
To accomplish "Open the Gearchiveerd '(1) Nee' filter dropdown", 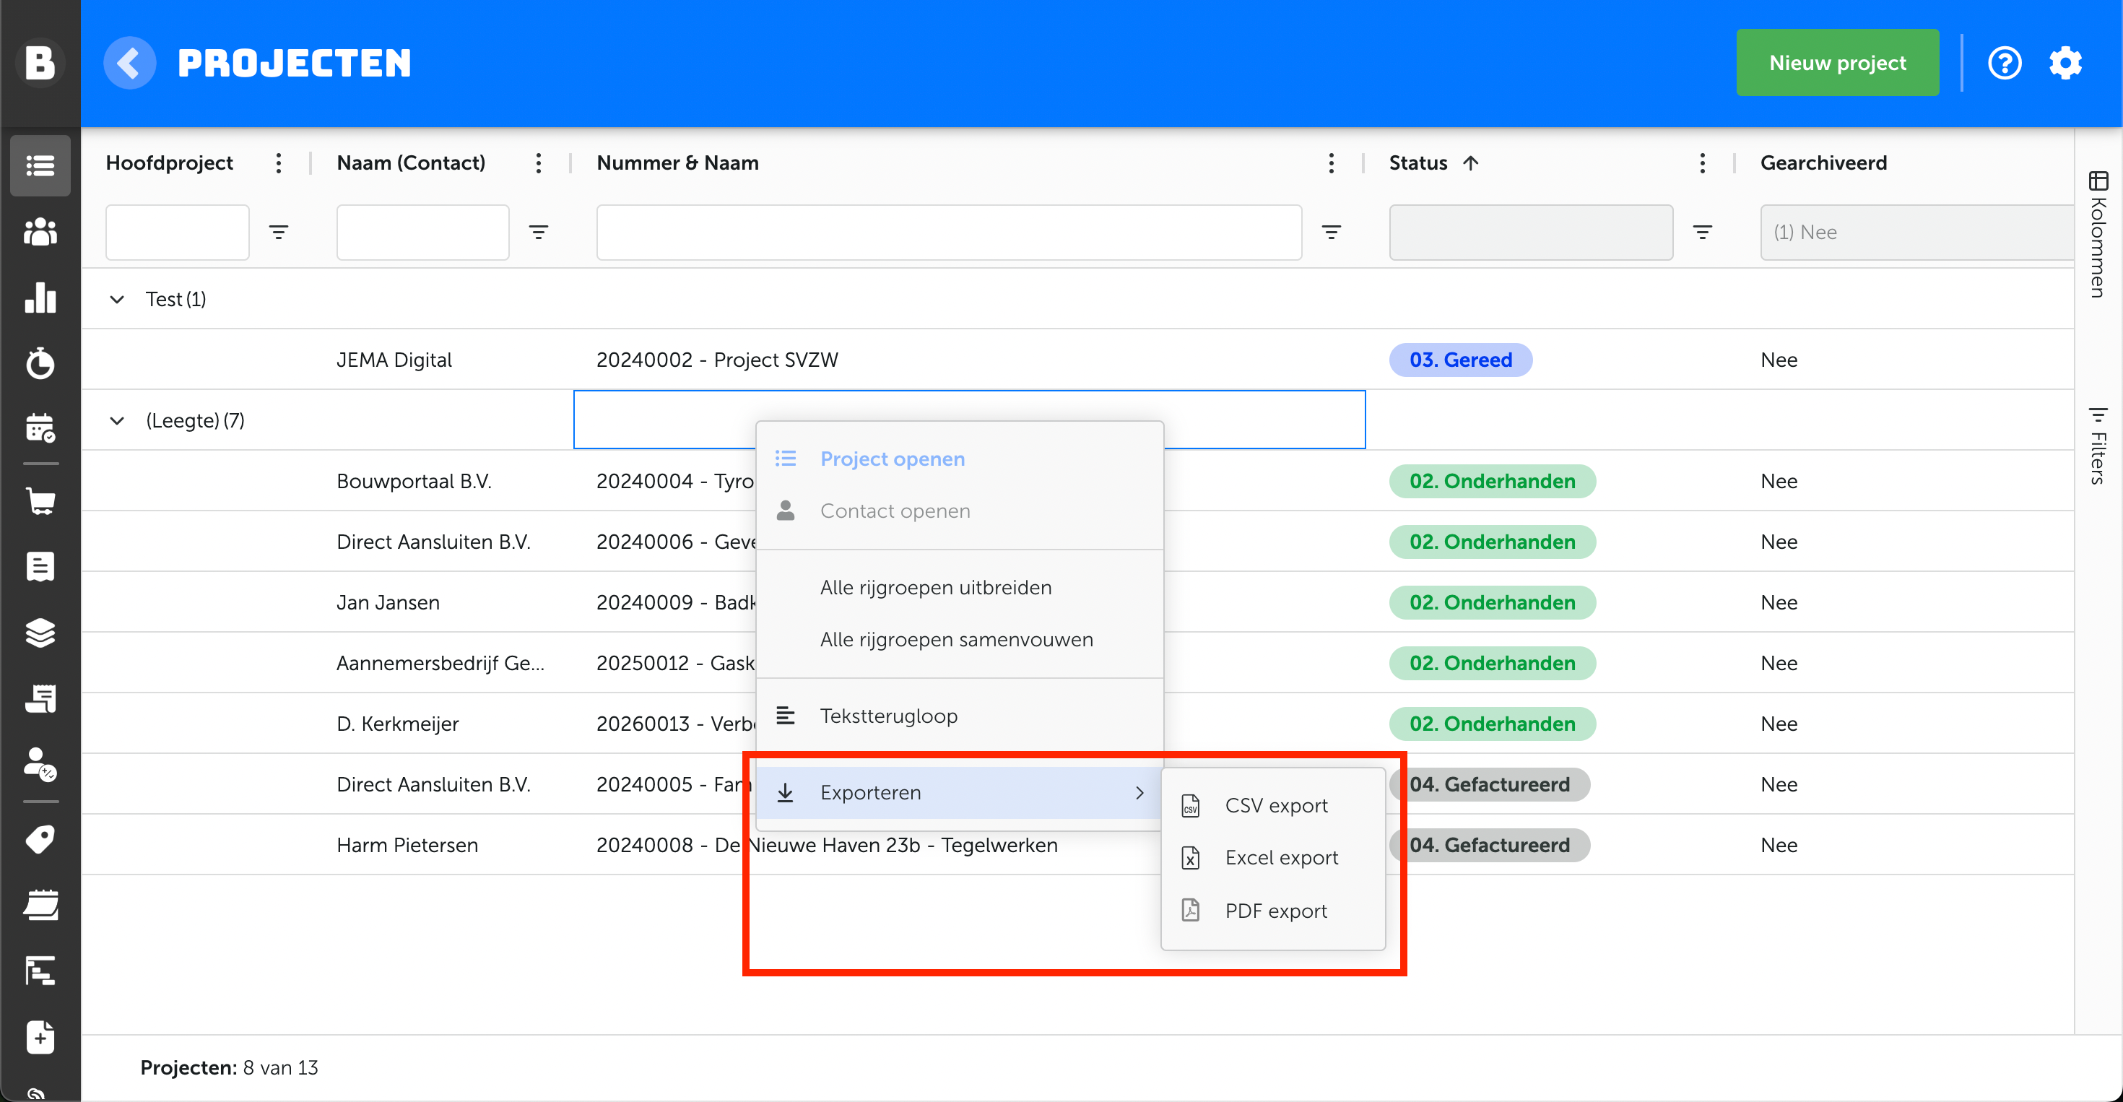I will pos(1916,233).
